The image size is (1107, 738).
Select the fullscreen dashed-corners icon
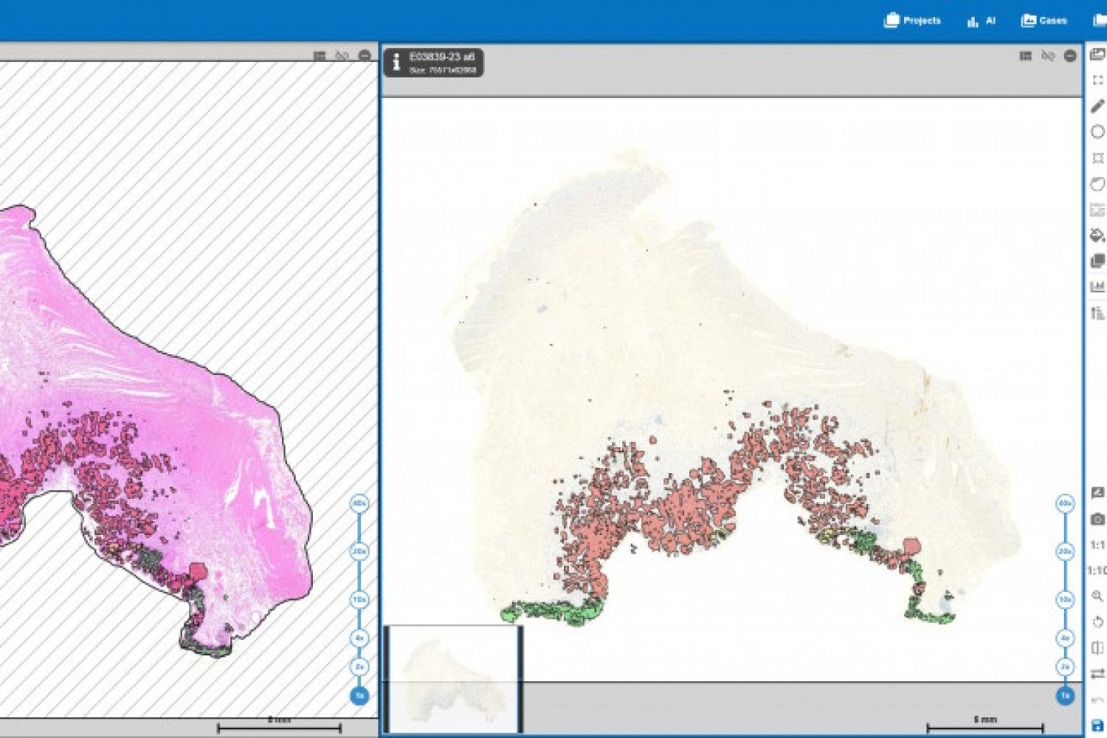(x=1097, y=80)
